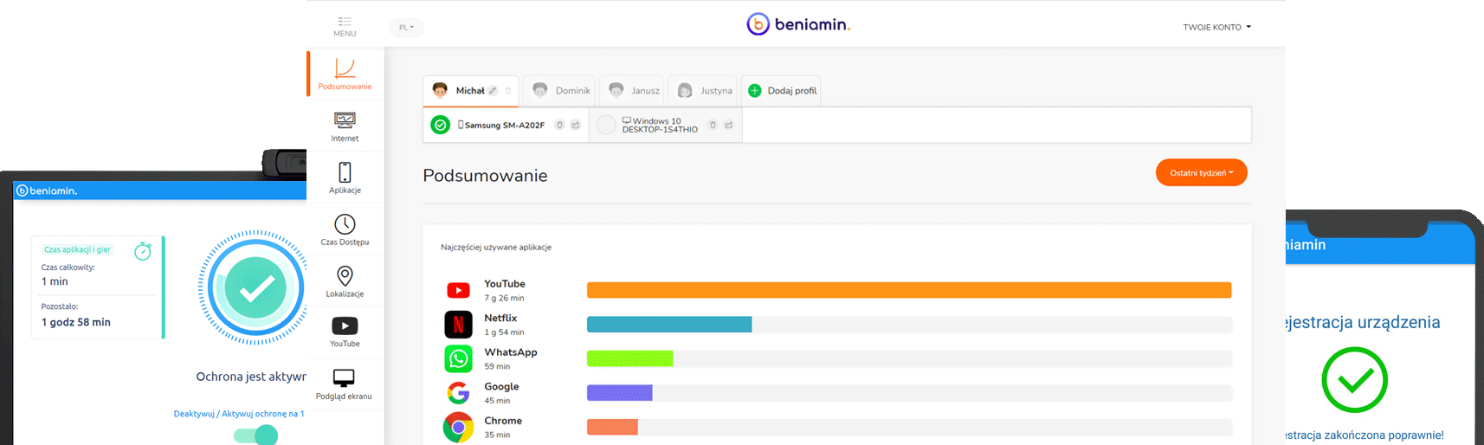This screenshot has height=445, width=1484.
Task: Select Windows 10 DESKTOP-1S4THIO device label
Action: coord(660,125)
